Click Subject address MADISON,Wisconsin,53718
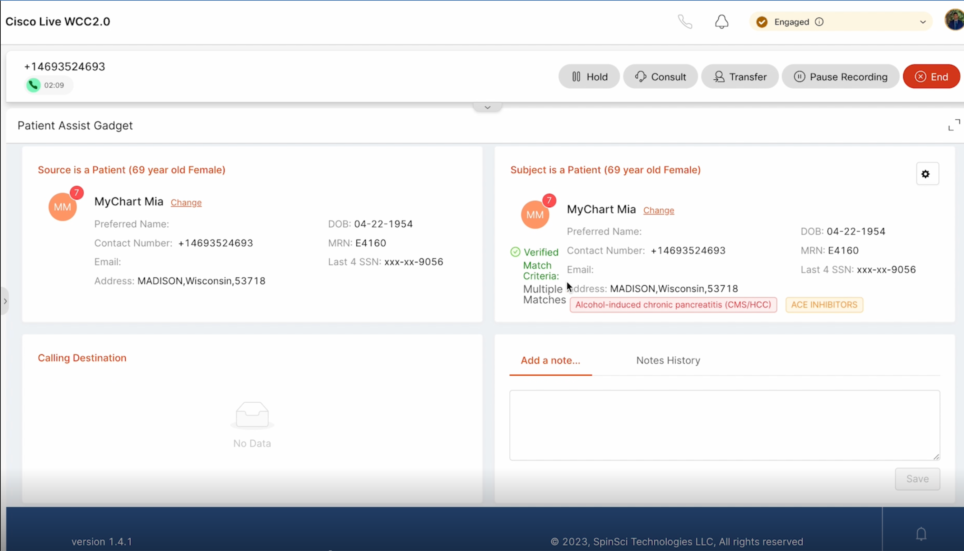Screen dimensions: 964x551 673,289
